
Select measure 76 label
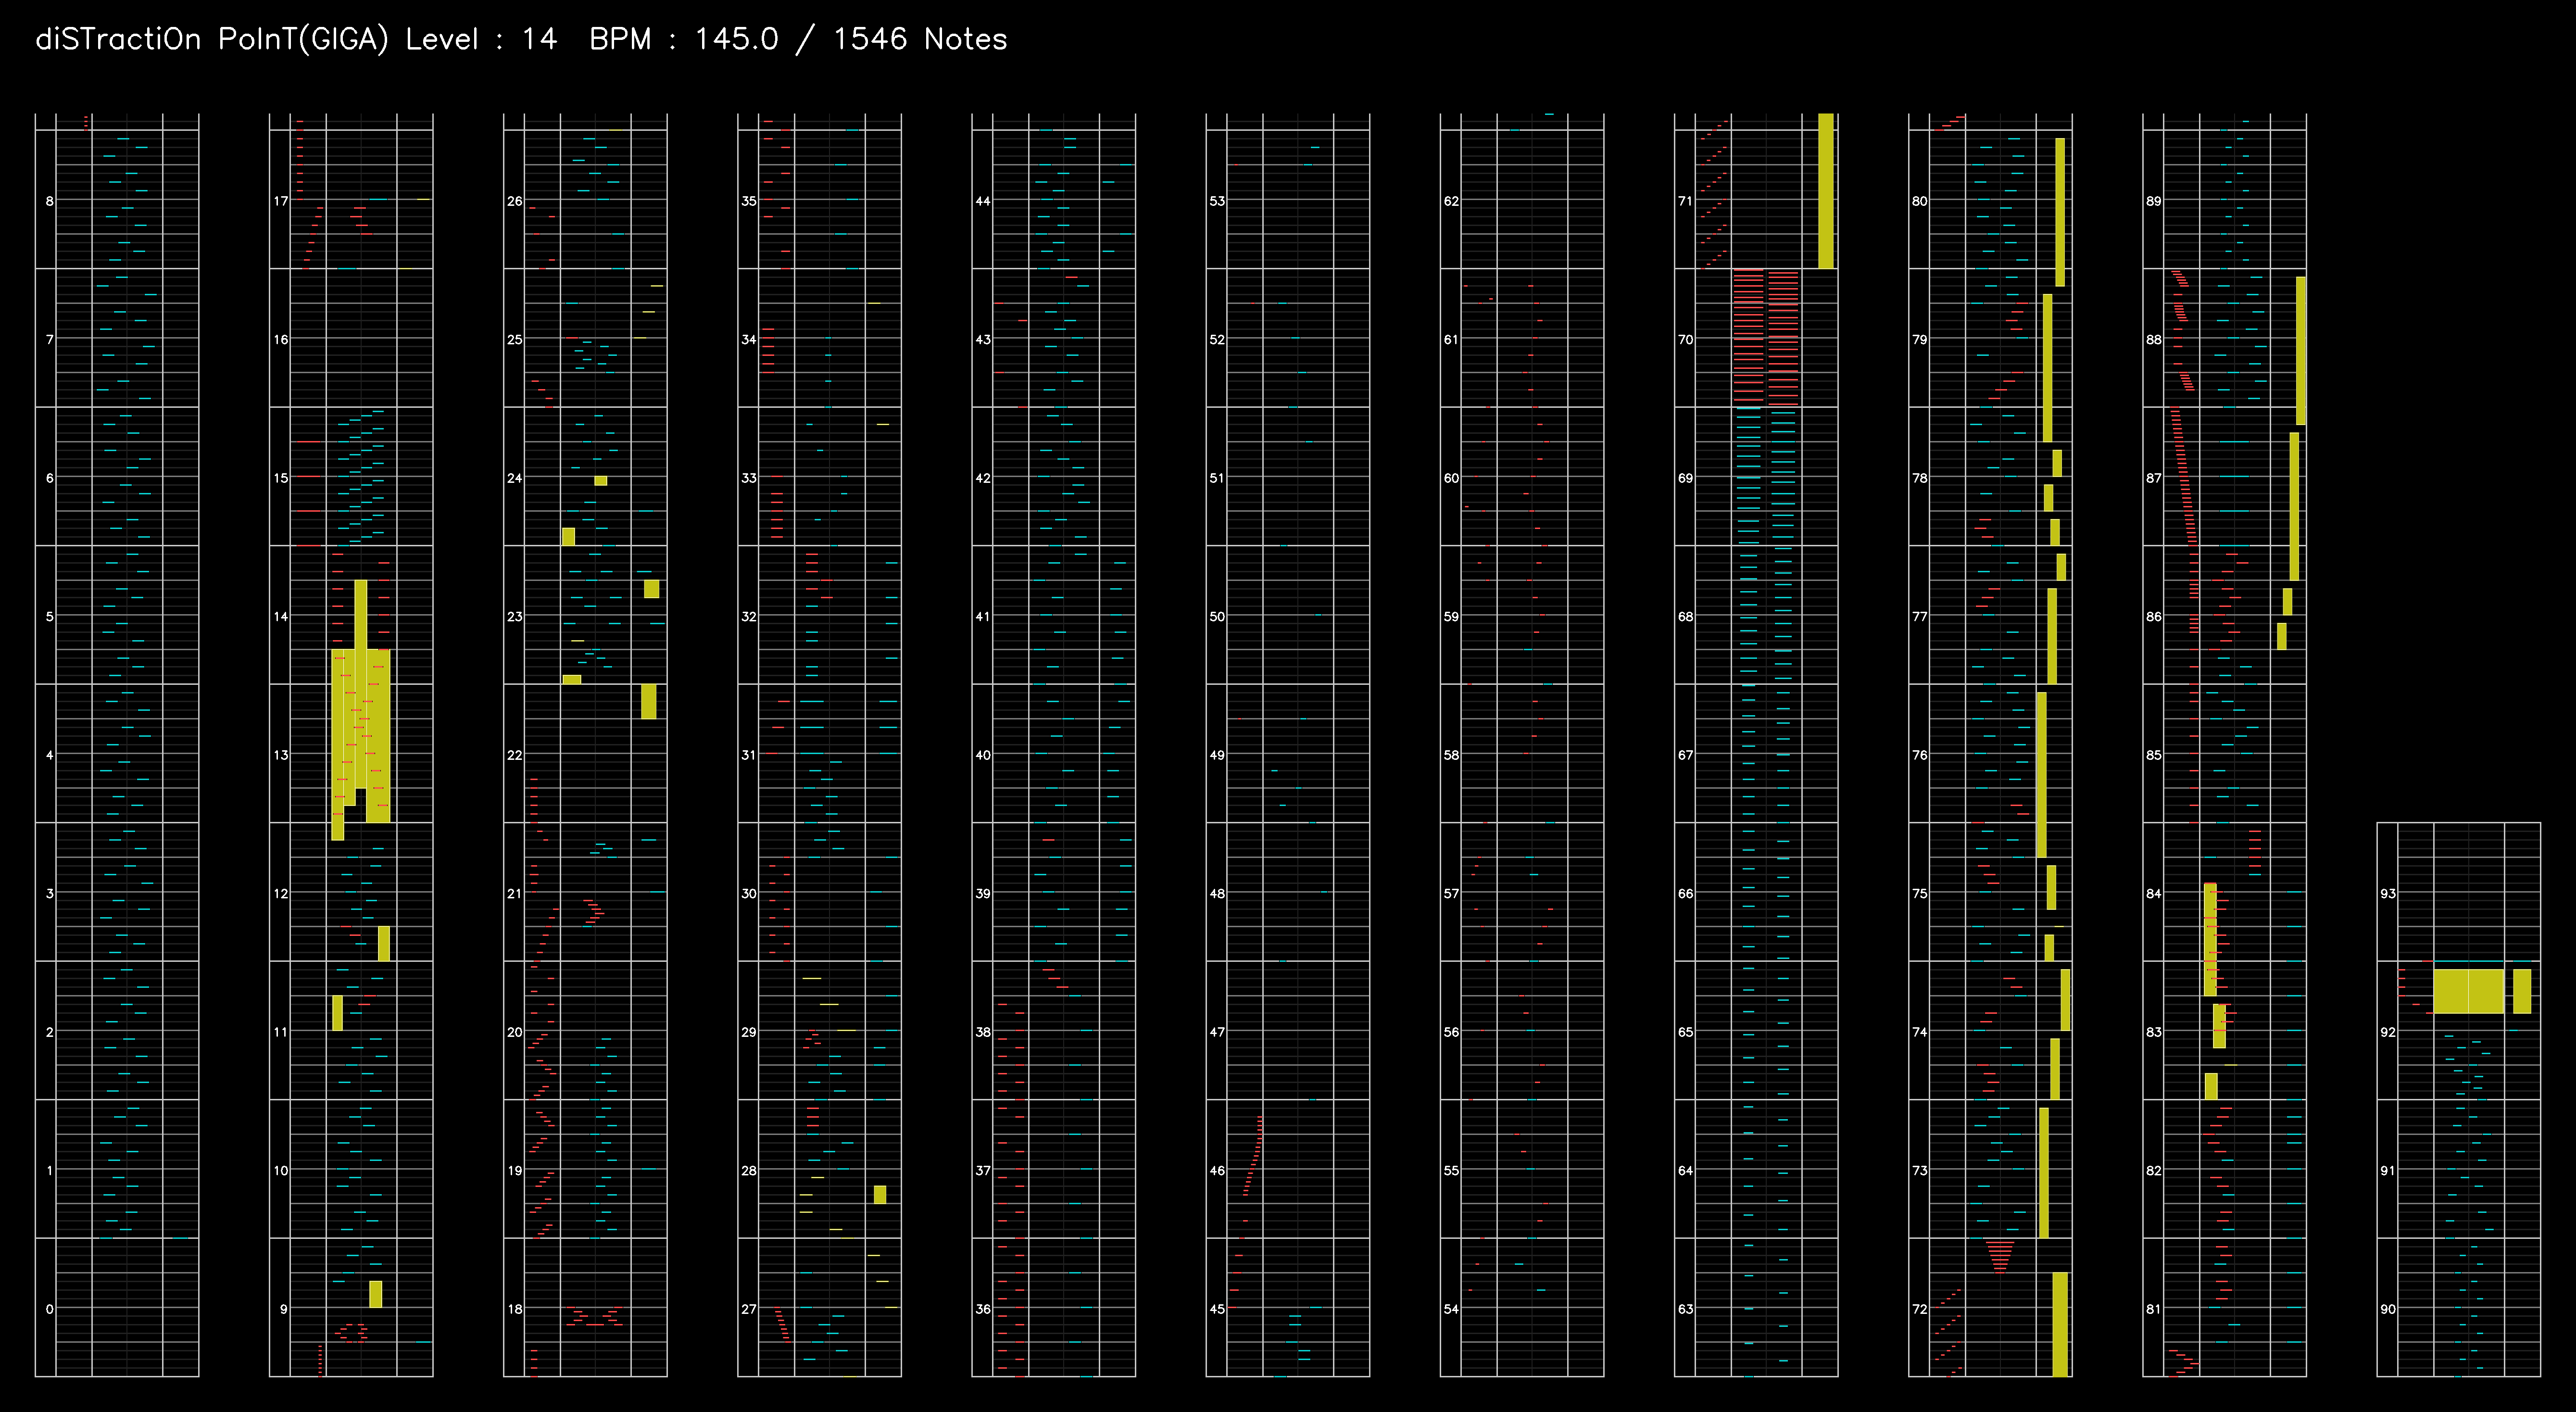1920,755
